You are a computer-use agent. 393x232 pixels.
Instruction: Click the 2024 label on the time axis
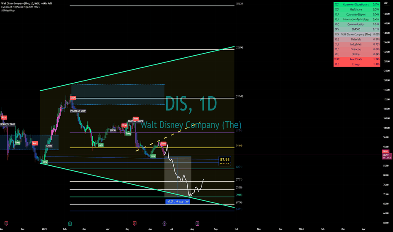click(301, 229)
